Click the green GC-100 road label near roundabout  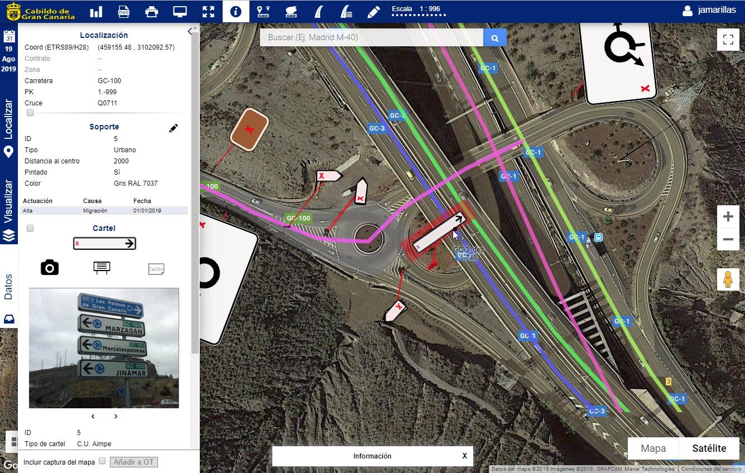coord(298,218)
